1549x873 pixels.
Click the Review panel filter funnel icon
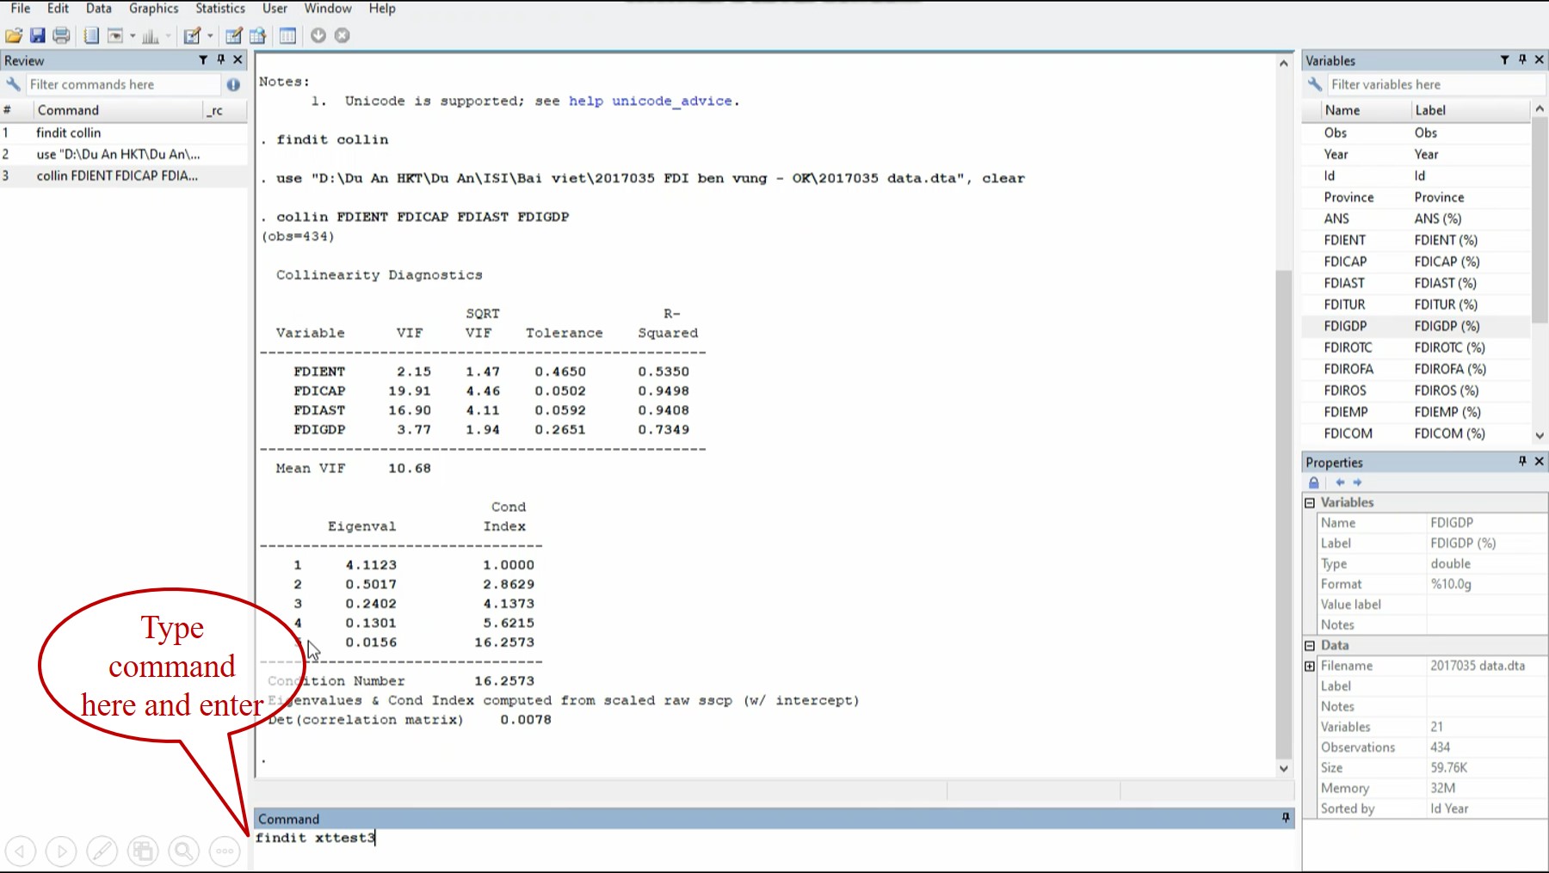click(x=203, y=60)
